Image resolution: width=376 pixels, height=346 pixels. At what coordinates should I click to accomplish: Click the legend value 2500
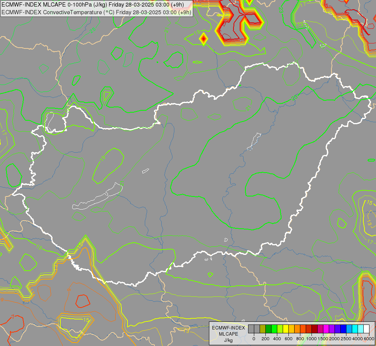[346, 339]
